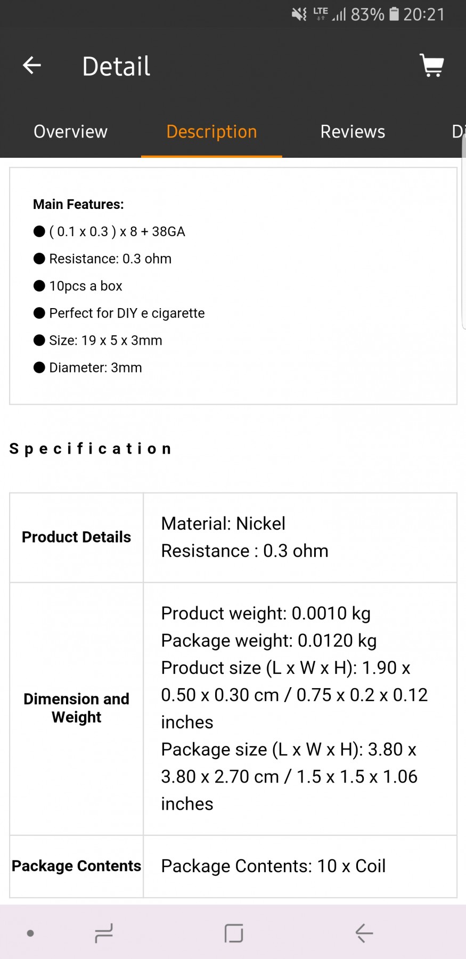
Task: Tap the Specification heading
Action: [91, 449]
